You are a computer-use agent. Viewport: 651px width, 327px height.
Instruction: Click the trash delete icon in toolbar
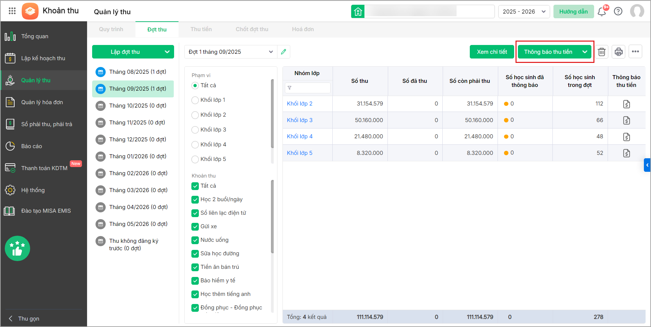tap(602, 52)
